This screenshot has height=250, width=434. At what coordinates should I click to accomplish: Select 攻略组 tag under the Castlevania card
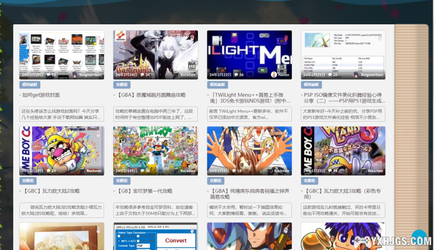[x=122, y=85]
